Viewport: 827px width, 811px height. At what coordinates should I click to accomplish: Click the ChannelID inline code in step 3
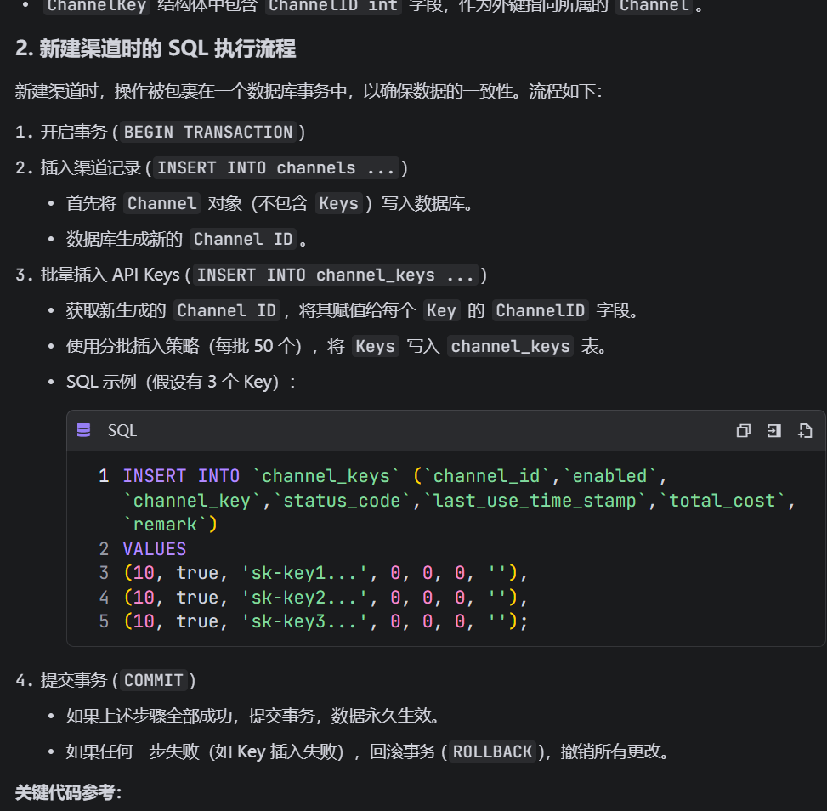(540, 310)
